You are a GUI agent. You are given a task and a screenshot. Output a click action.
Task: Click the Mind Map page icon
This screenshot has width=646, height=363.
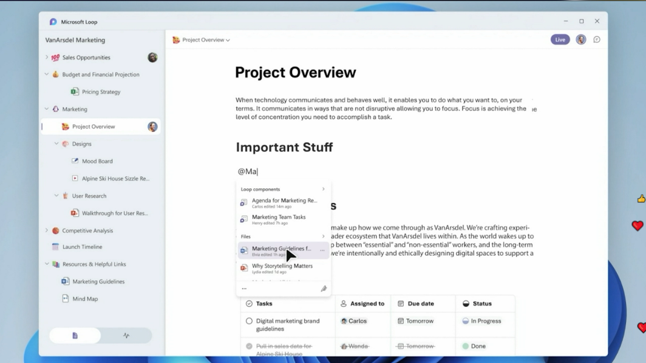[65, 298]
